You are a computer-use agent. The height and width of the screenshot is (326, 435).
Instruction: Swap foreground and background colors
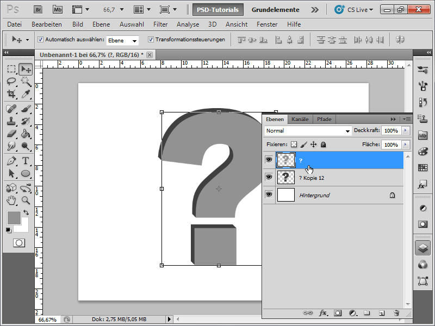click(26, 212)
